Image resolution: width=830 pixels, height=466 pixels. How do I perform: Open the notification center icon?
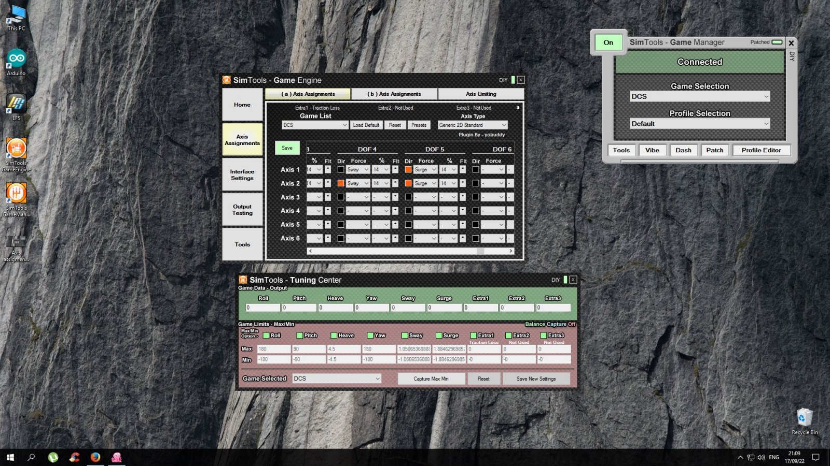tap(815, 458)
